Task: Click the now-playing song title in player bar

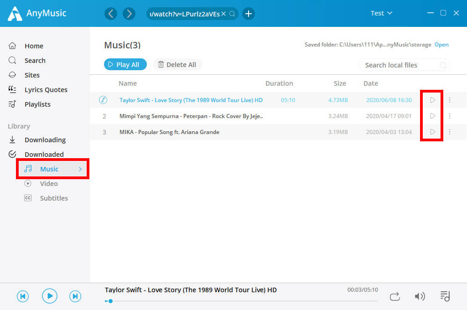Action: click(191, 290)
